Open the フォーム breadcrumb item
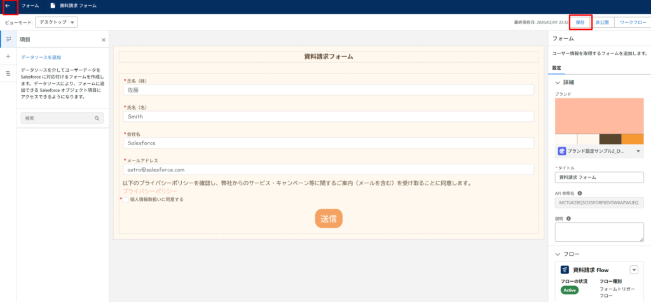 (31, 6)
